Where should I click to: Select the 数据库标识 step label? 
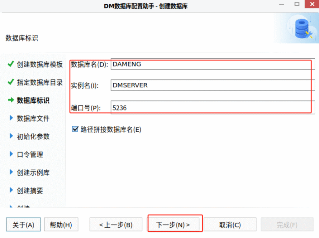[x=33, y=100]
